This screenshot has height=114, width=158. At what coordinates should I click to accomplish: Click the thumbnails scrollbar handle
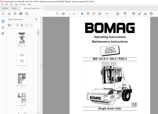click(x=38, y=33)
